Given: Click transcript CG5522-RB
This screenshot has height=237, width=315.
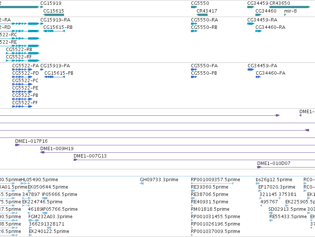Looking at the screenshot, I should pos(19,50).
